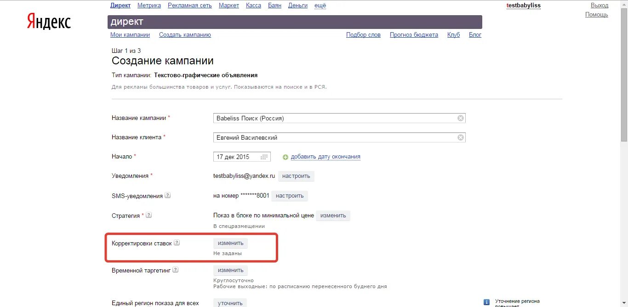The height and width of the screenshot is (307, 628).
Task: Open Баян in the top navigation
Action: [274, 6]
